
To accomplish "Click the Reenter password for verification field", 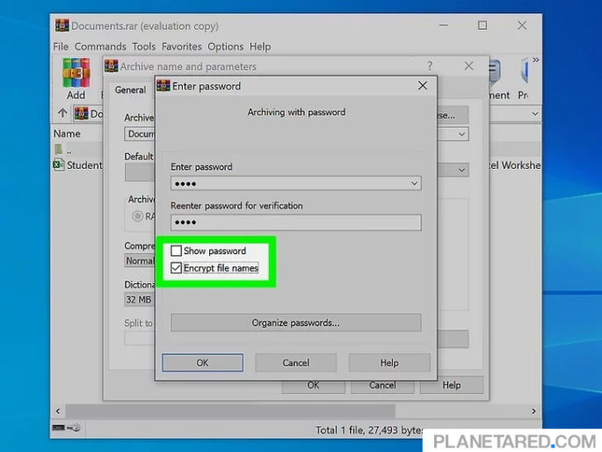I will 295,222.
